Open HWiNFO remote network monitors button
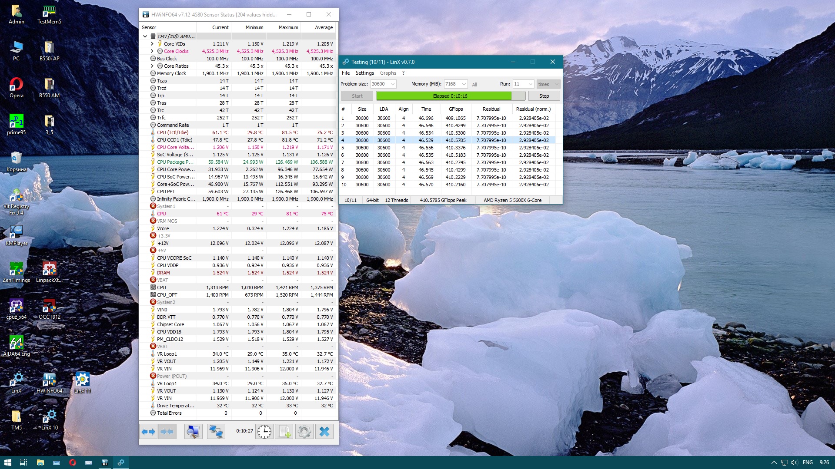Screen dimensions: 835x469 tap(216, 432)
